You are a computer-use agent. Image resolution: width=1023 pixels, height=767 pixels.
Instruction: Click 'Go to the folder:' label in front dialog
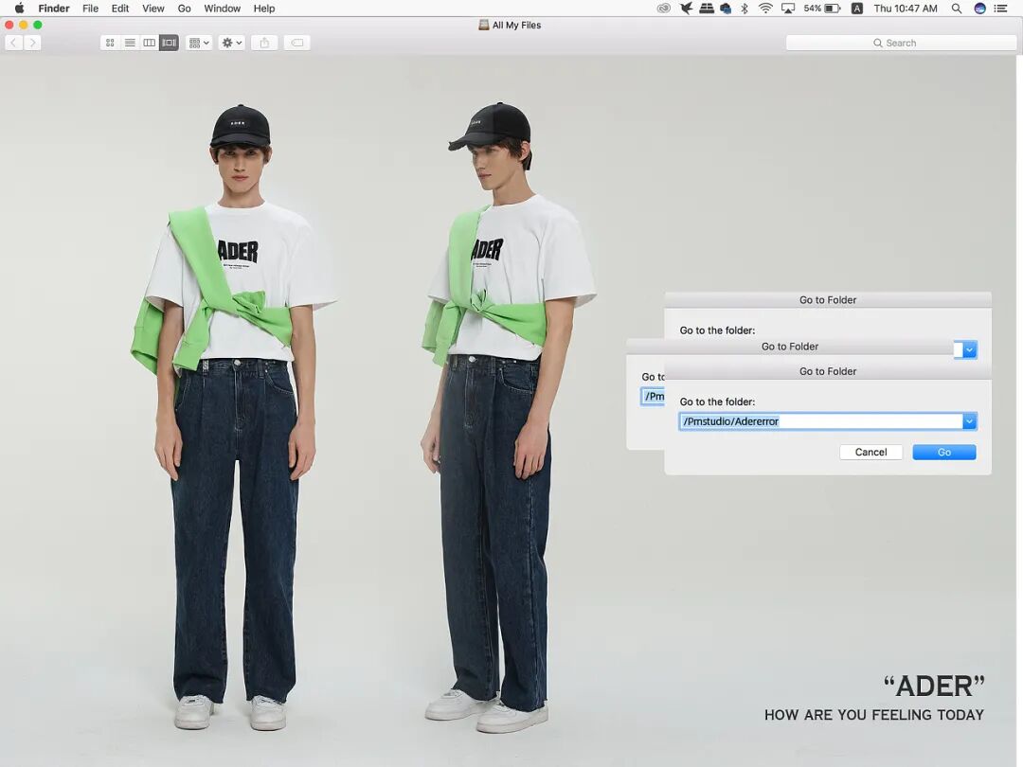[x=717, y=401]
